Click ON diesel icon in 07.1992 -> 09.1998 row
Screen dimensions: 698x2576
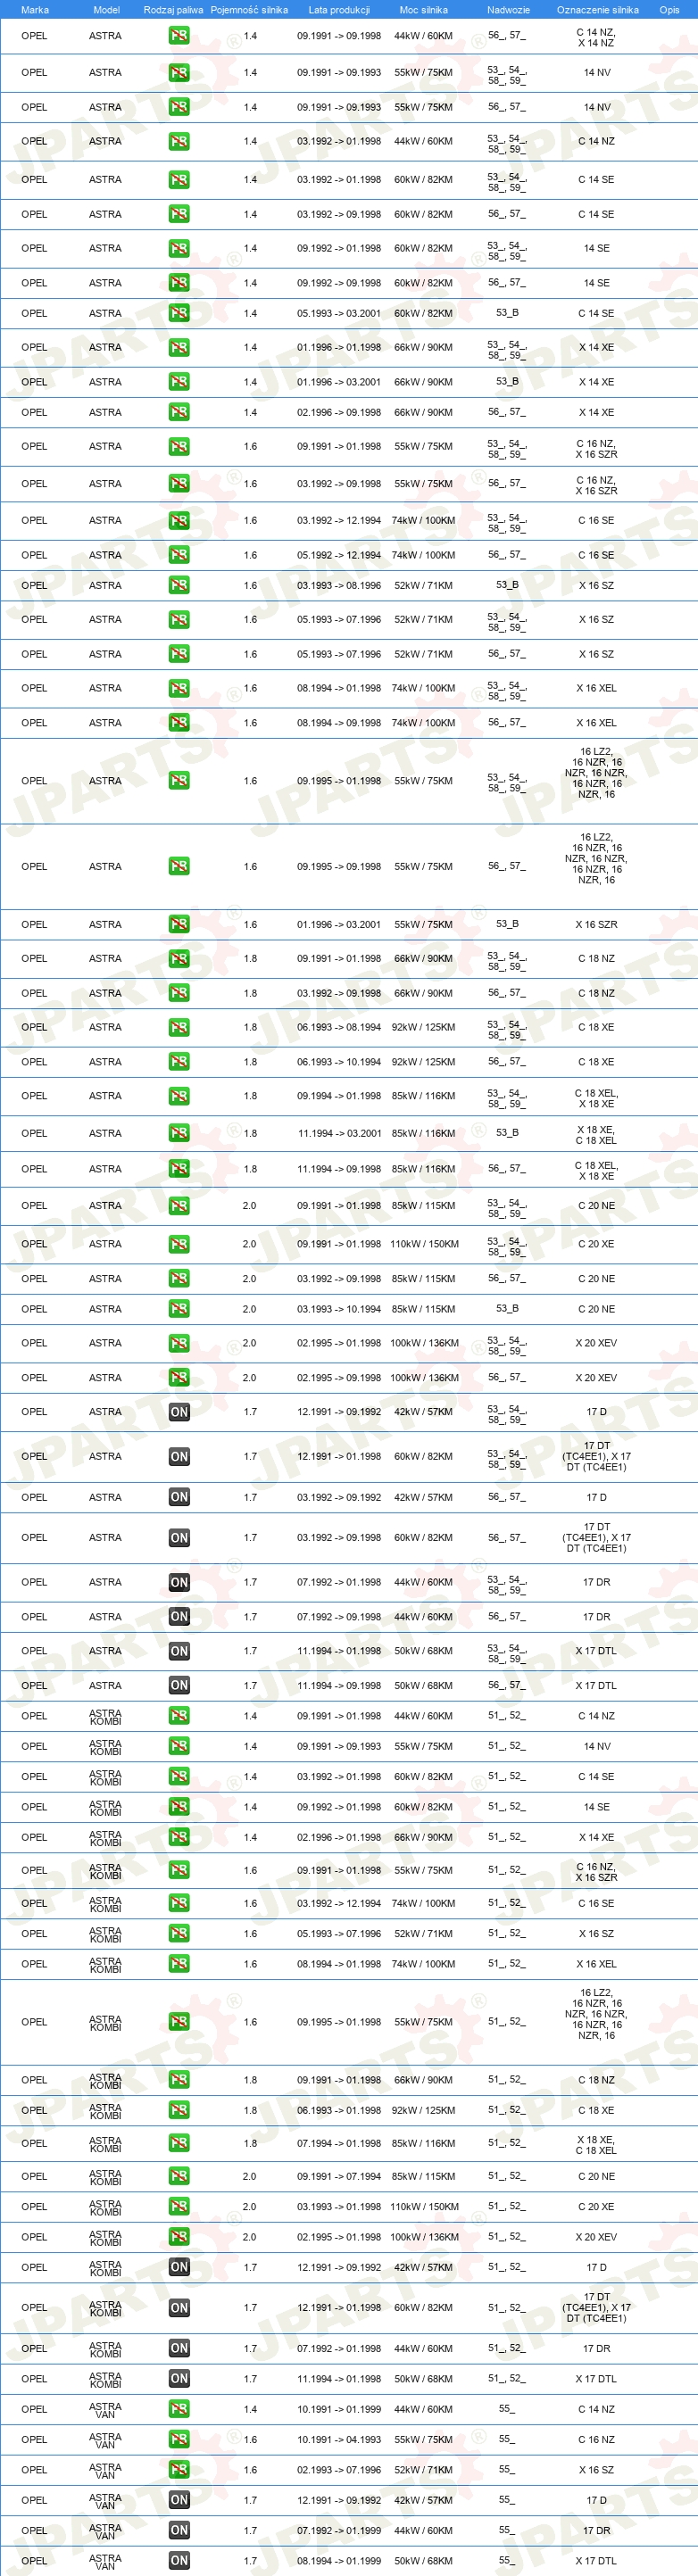[x=179, y=1617]
